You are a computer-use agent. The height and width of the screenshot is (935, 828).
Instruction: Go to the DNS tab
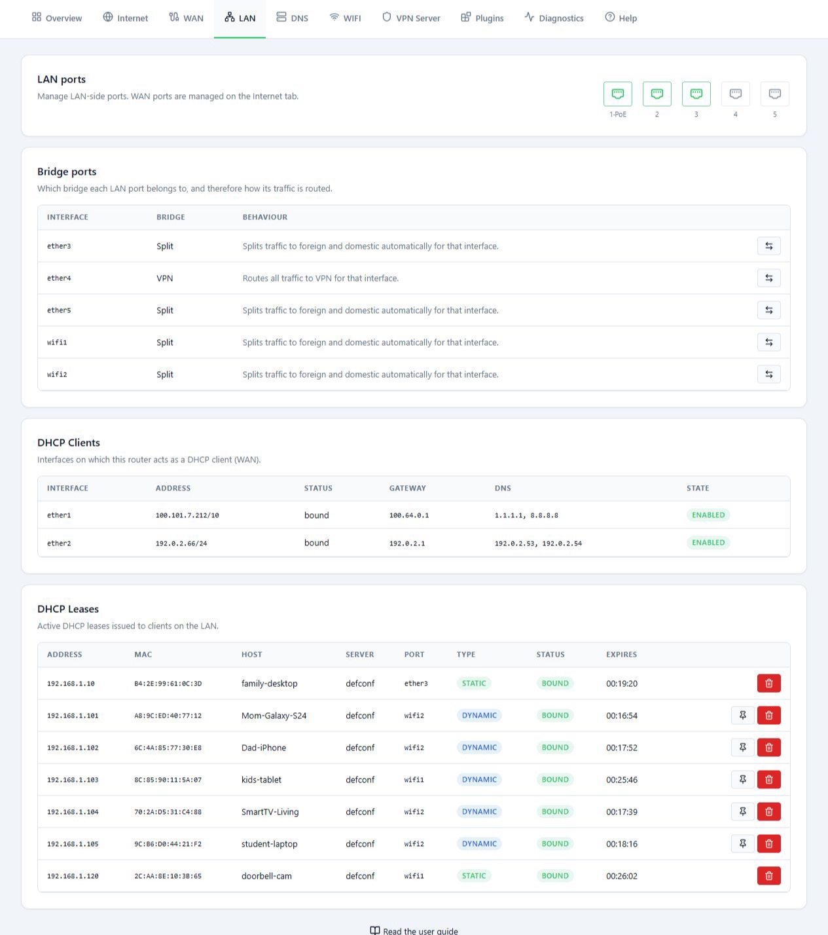pos(292,18)
